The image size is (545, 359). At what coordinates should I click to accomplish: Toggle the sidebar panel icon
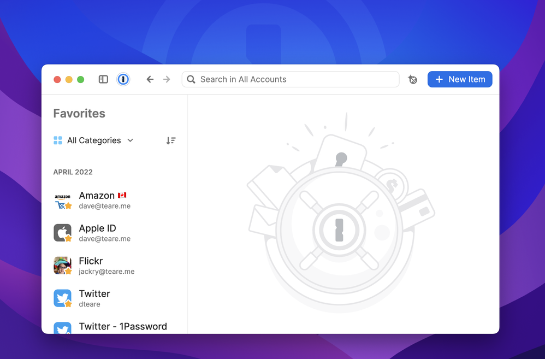coord(103,79)
